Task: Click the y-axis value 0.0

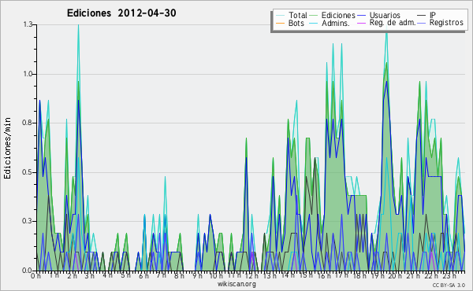Action: pos(28,271)
